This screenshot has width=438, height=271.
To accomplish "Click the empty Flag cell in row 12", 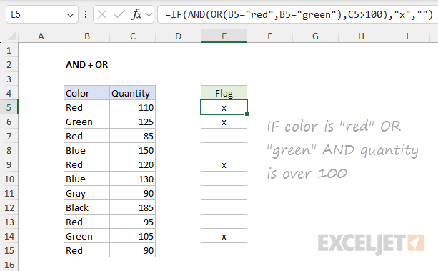I will [x=224, y=207].
